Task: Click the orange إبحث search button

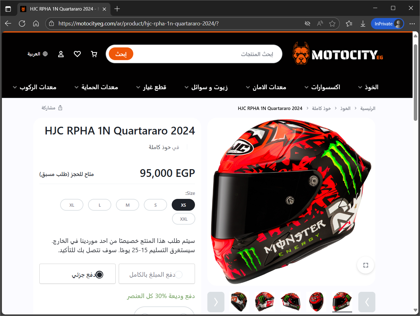Action: tap(121, 54)
